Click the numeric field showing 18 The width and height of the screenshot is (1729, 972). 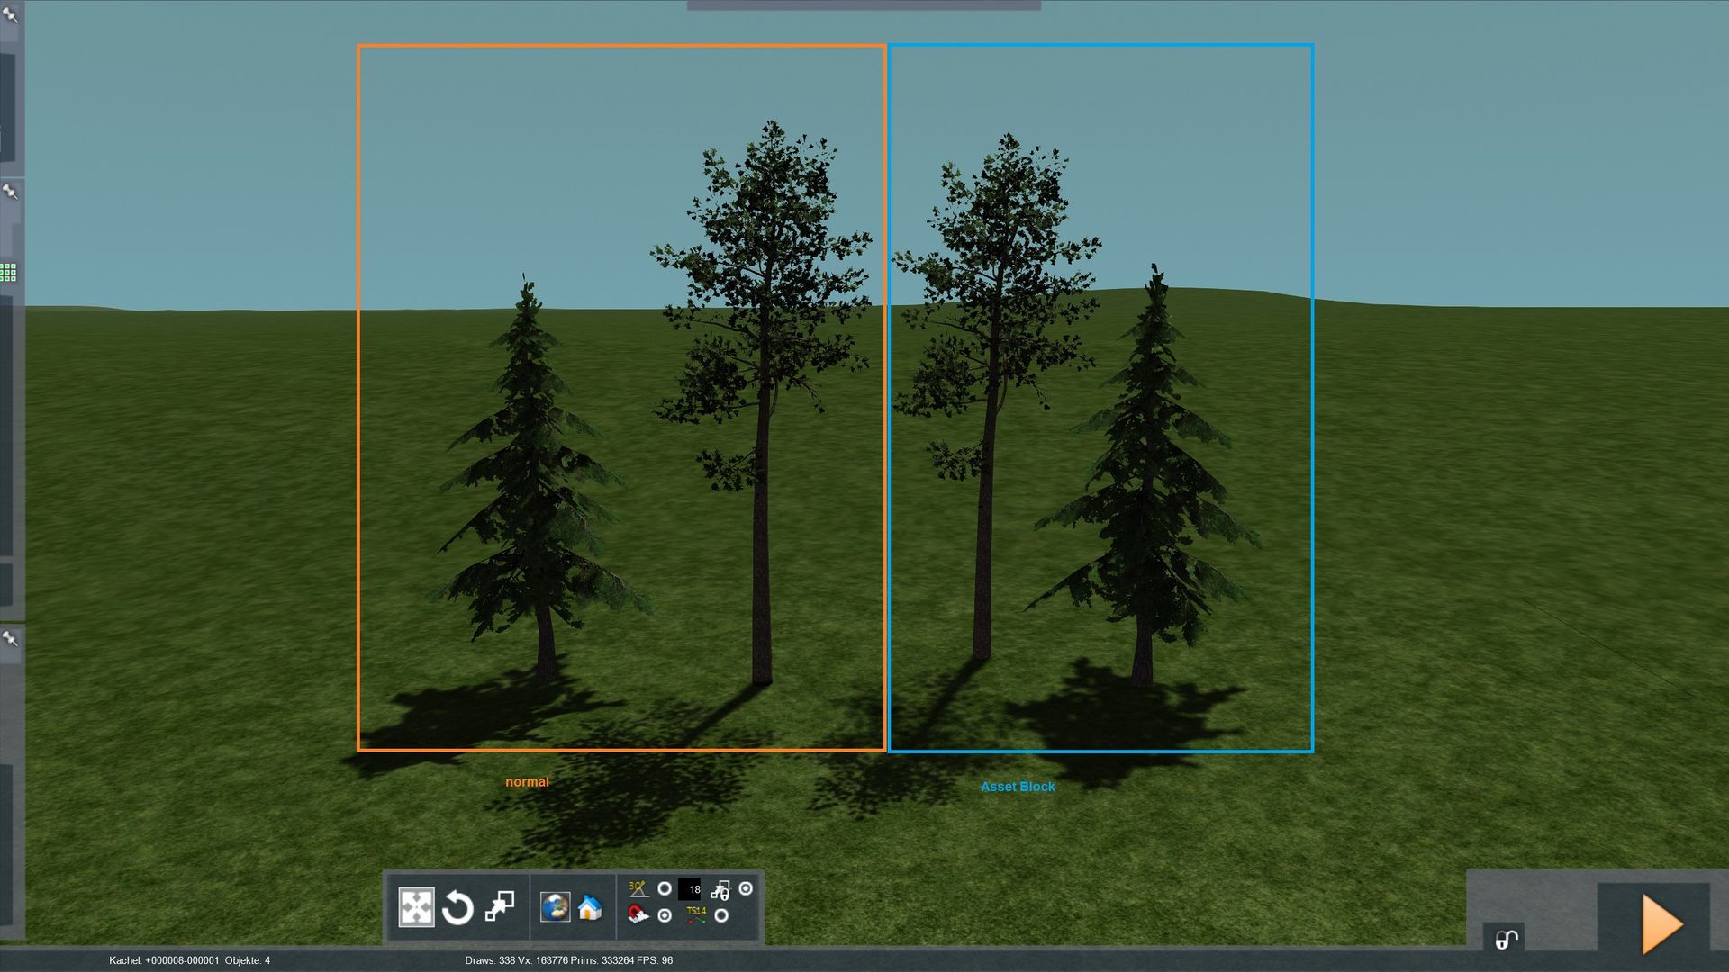[690, 889]
